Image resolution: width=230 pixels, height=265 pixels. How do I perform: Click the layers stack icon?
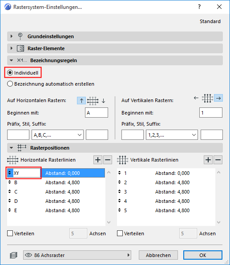point(13,255)
